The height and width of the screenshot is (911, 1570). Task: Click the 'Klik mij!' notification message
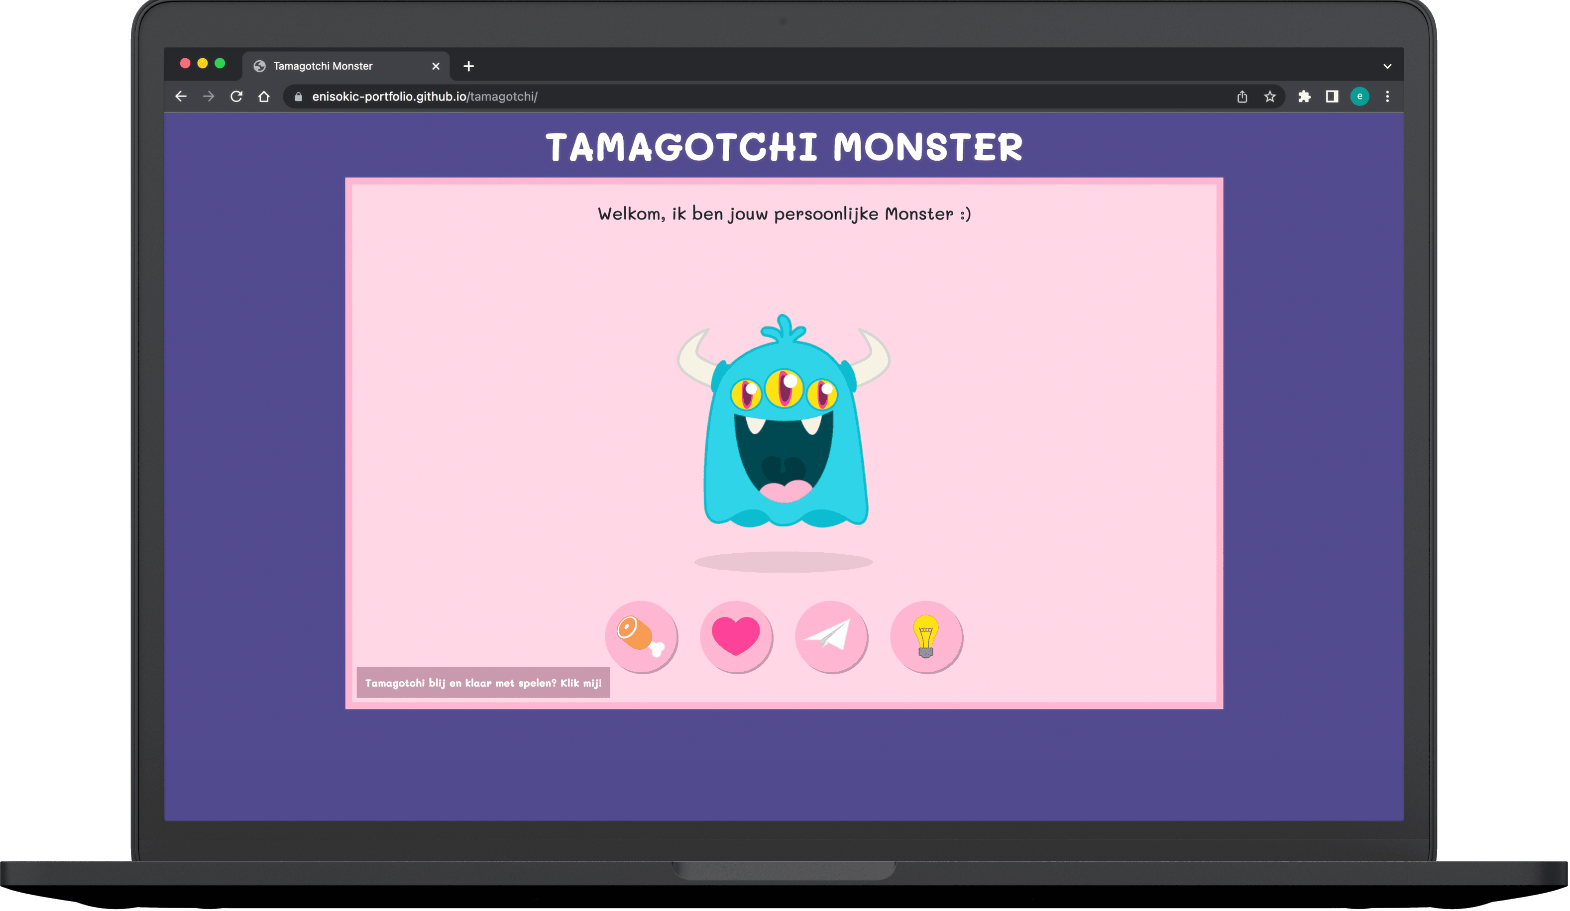[483, 683]
